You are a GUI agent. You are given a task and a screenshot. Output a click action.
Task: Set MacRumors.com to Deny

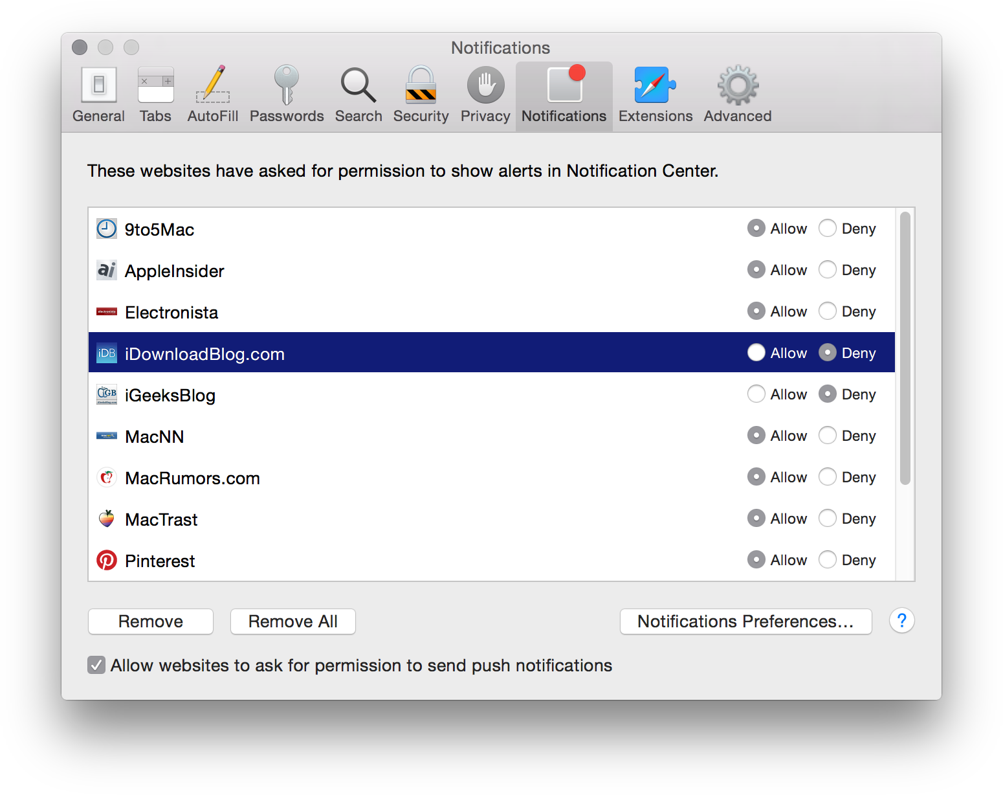pyautogui.click(x=828, y=476)
